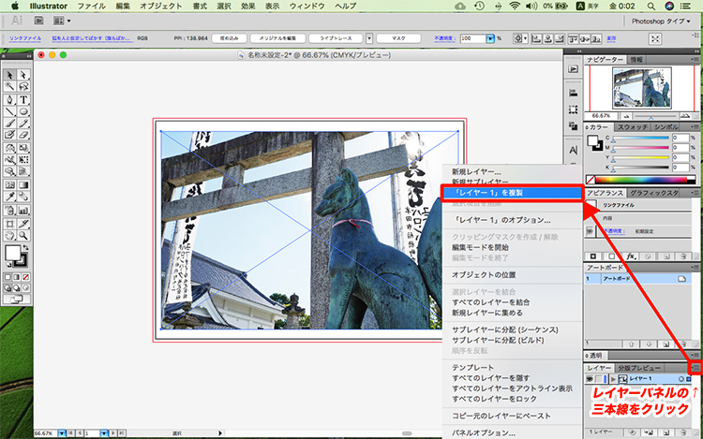703x439 pixels.
Task: Select the Type tool in toolbox
Action: (x=23, y=100)
